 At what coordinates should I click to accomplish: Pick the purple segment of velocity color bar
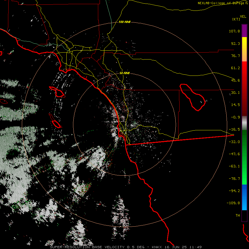(x=244, y=31)
